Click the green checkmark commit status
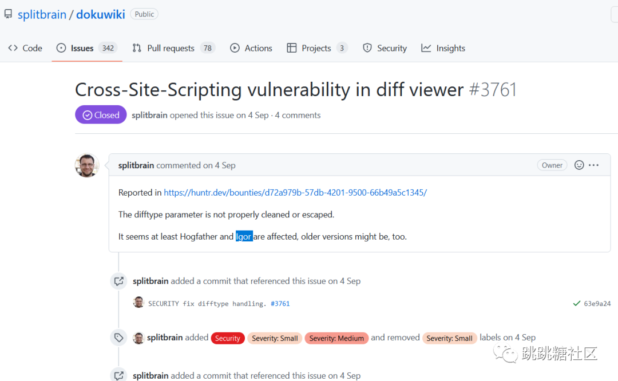 (577, 303)
